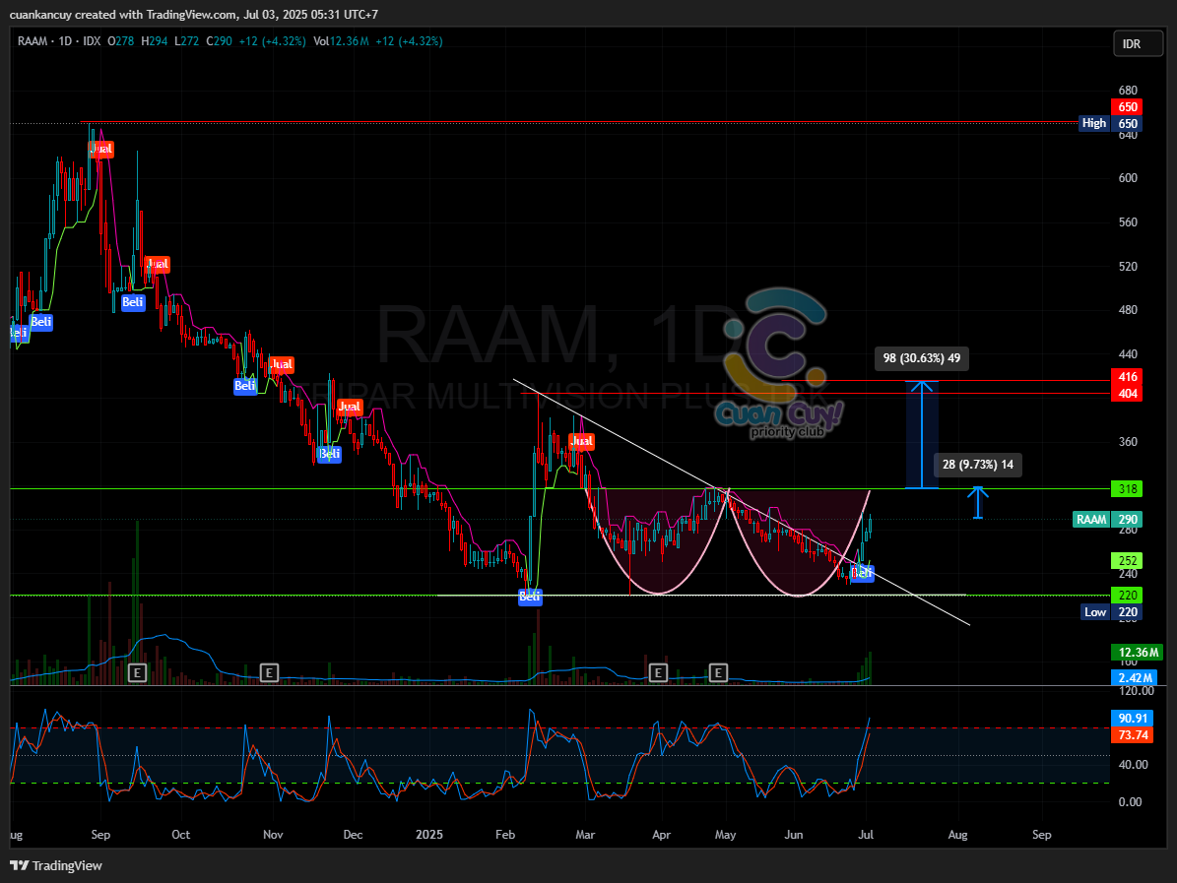This screenshot has width=1177, height=883.
Task: Click the E earnings marker near October in volume pane
Action: 137,672
